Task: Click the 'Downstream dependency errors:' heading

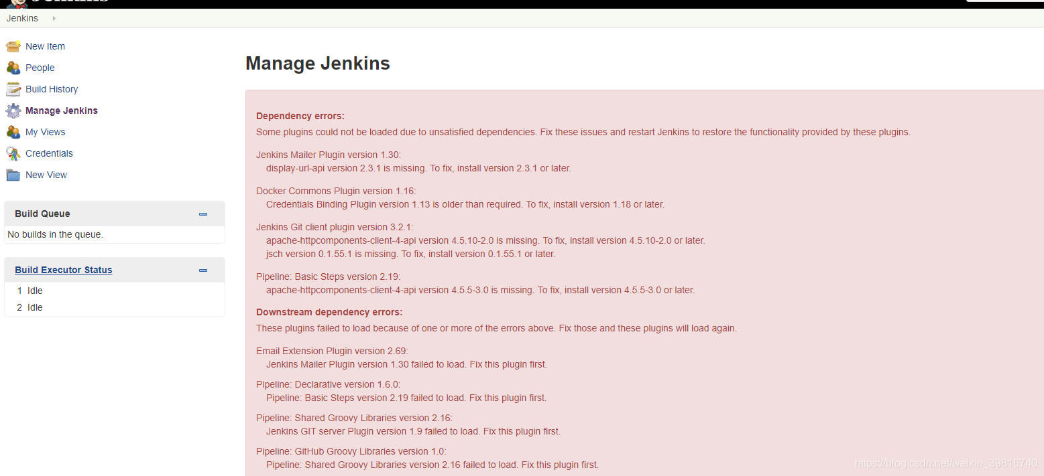Action: coord(329,312)
